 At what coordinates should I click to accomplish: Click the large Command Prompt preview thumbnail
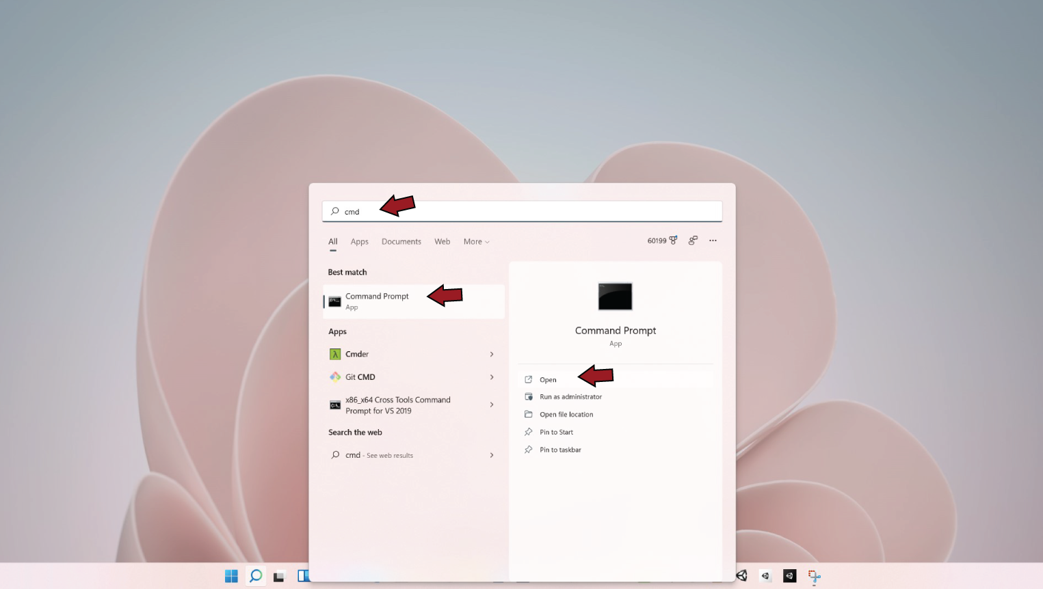pos(615,297)
